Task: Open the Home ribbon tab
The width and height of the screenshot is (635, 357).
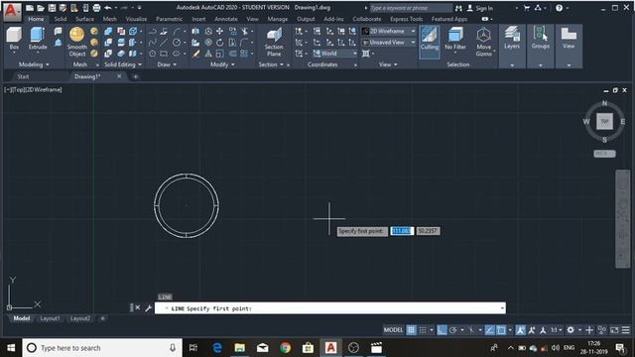Action: 36,19
